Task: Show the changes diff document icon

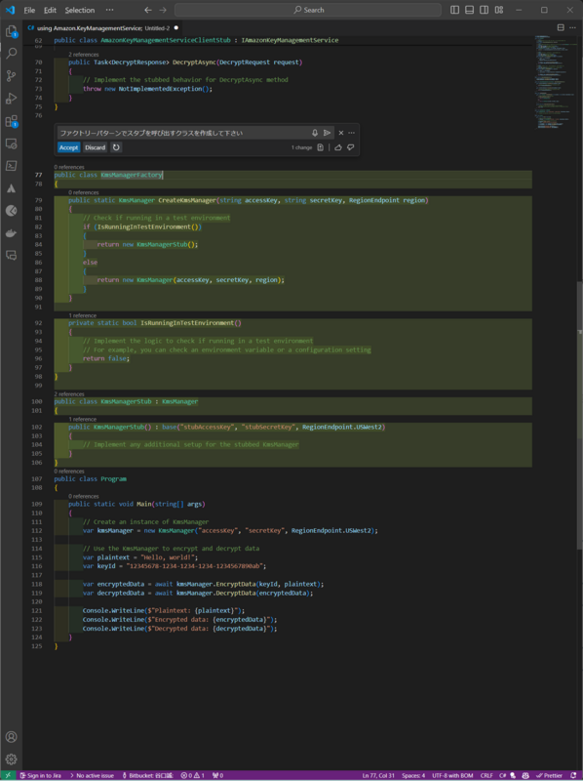Action: click(321, 147)
